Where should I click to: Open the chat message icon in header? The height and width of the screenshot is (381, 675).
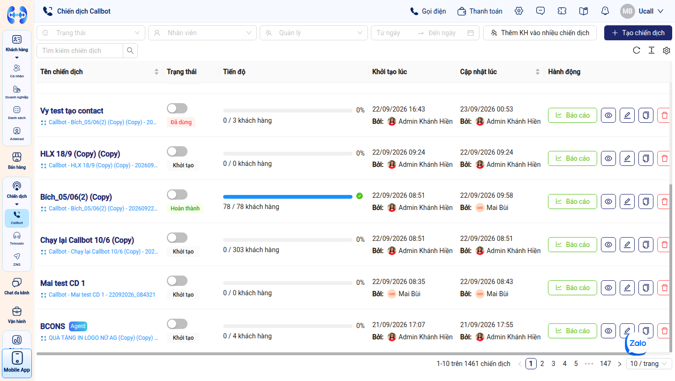[x=540, y=11]
